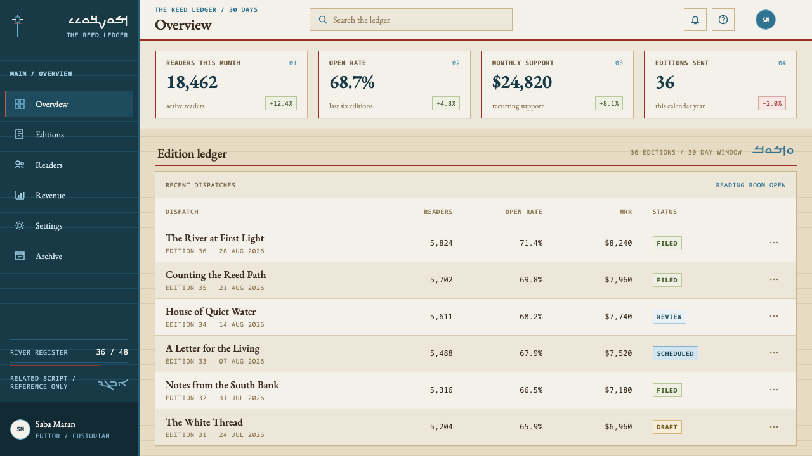Click the DRAFT status badge
Screen dimensions: 812x456
[667, 427]
